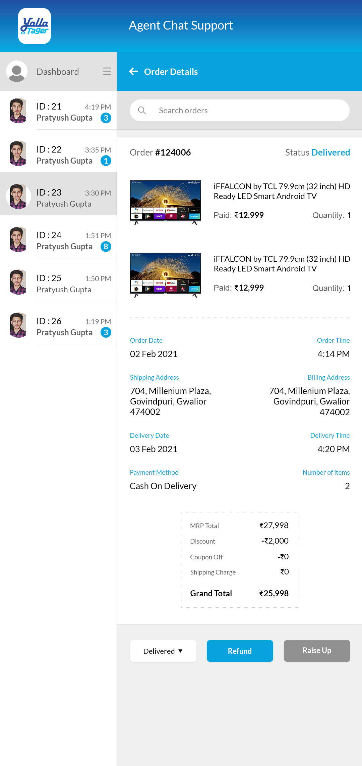Open chat ID : 22 conversation
Image resolution: width=362 pixels, height=766 pixels.
click(64, 155)
